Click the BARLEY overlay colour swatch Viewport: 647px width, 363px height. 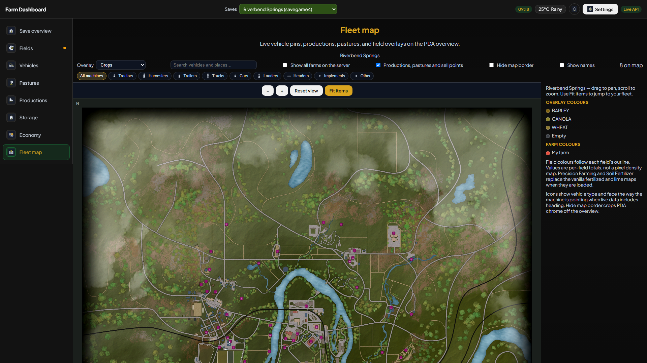548,111
